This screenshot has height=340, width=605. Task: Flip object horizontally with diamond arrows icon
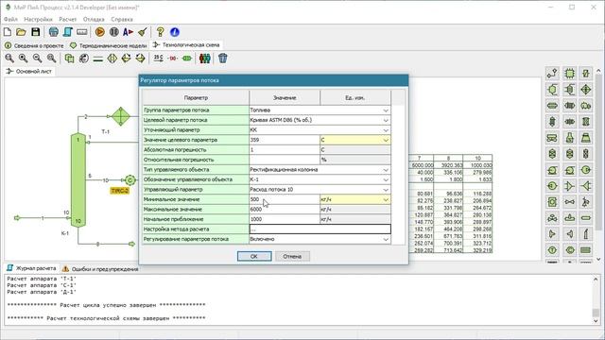112,59
